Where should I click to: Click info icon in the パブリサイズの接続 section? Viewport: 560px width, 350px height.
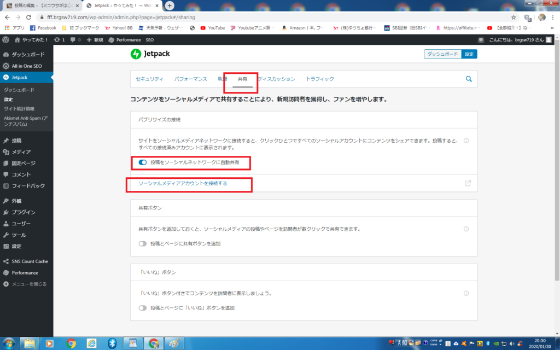[466, 141]
